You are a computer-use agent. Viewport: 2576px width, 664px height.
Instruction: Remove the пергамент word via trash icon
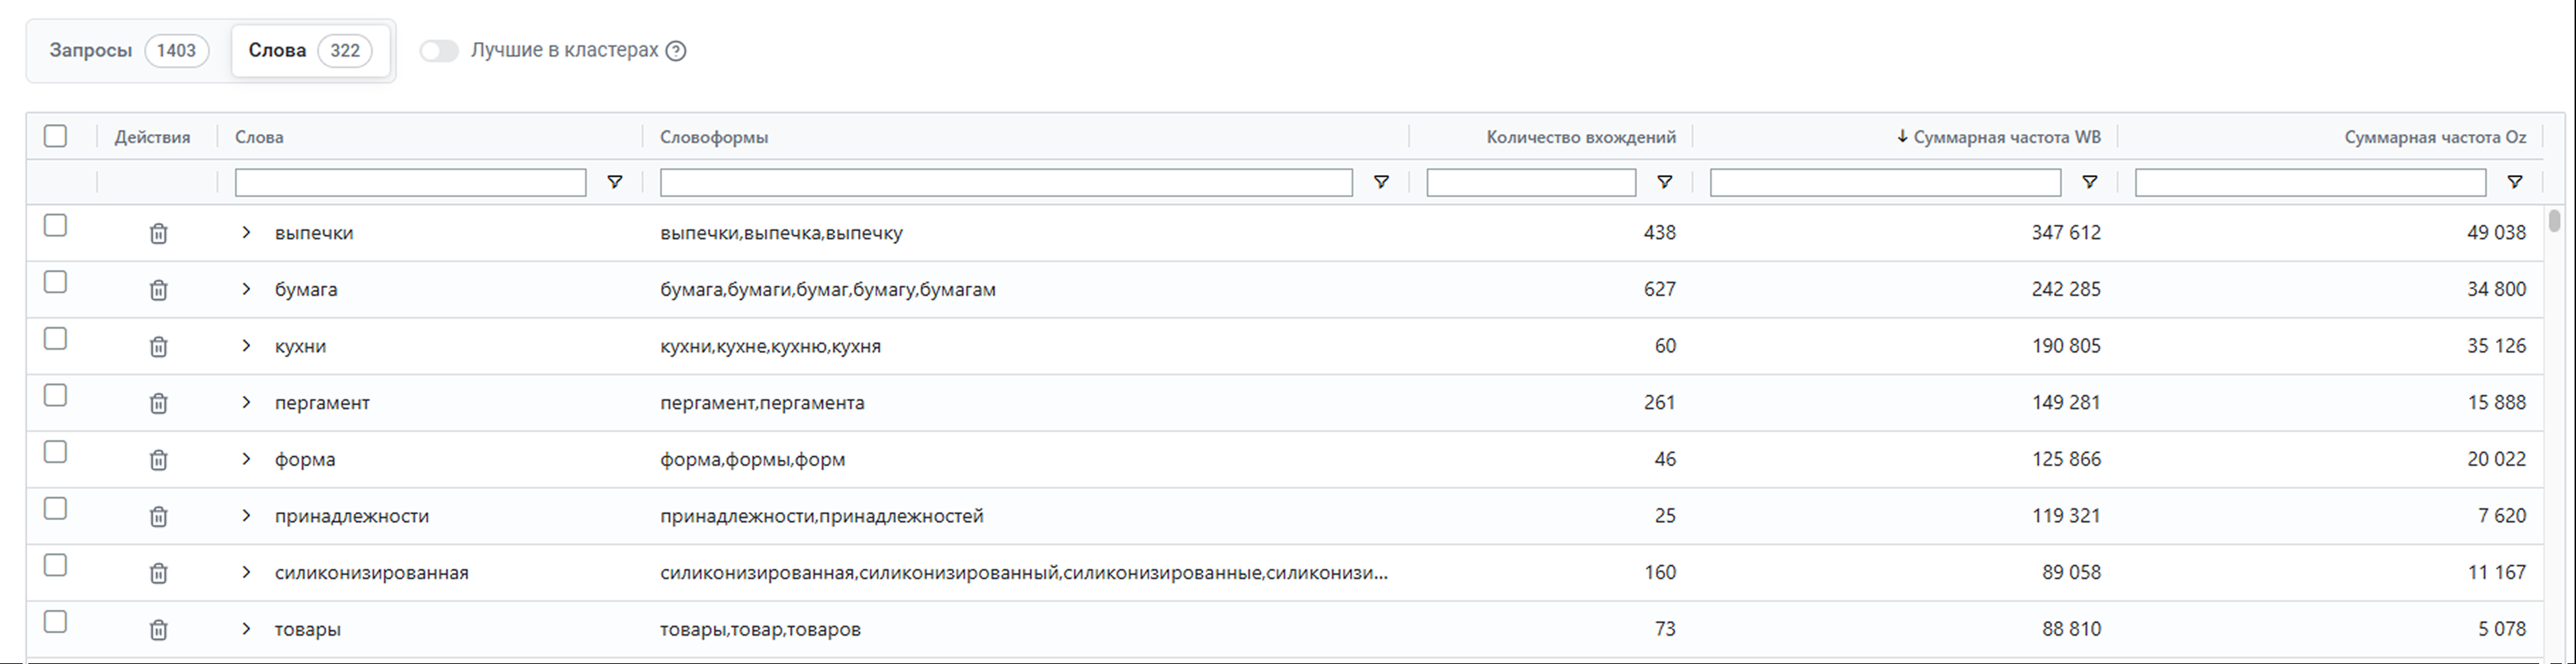(x=158, y=403)
